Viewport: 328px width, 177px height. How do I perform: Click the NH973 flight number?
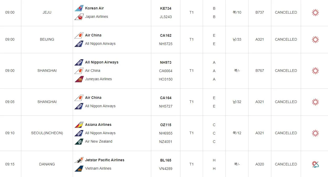[165, 63]
